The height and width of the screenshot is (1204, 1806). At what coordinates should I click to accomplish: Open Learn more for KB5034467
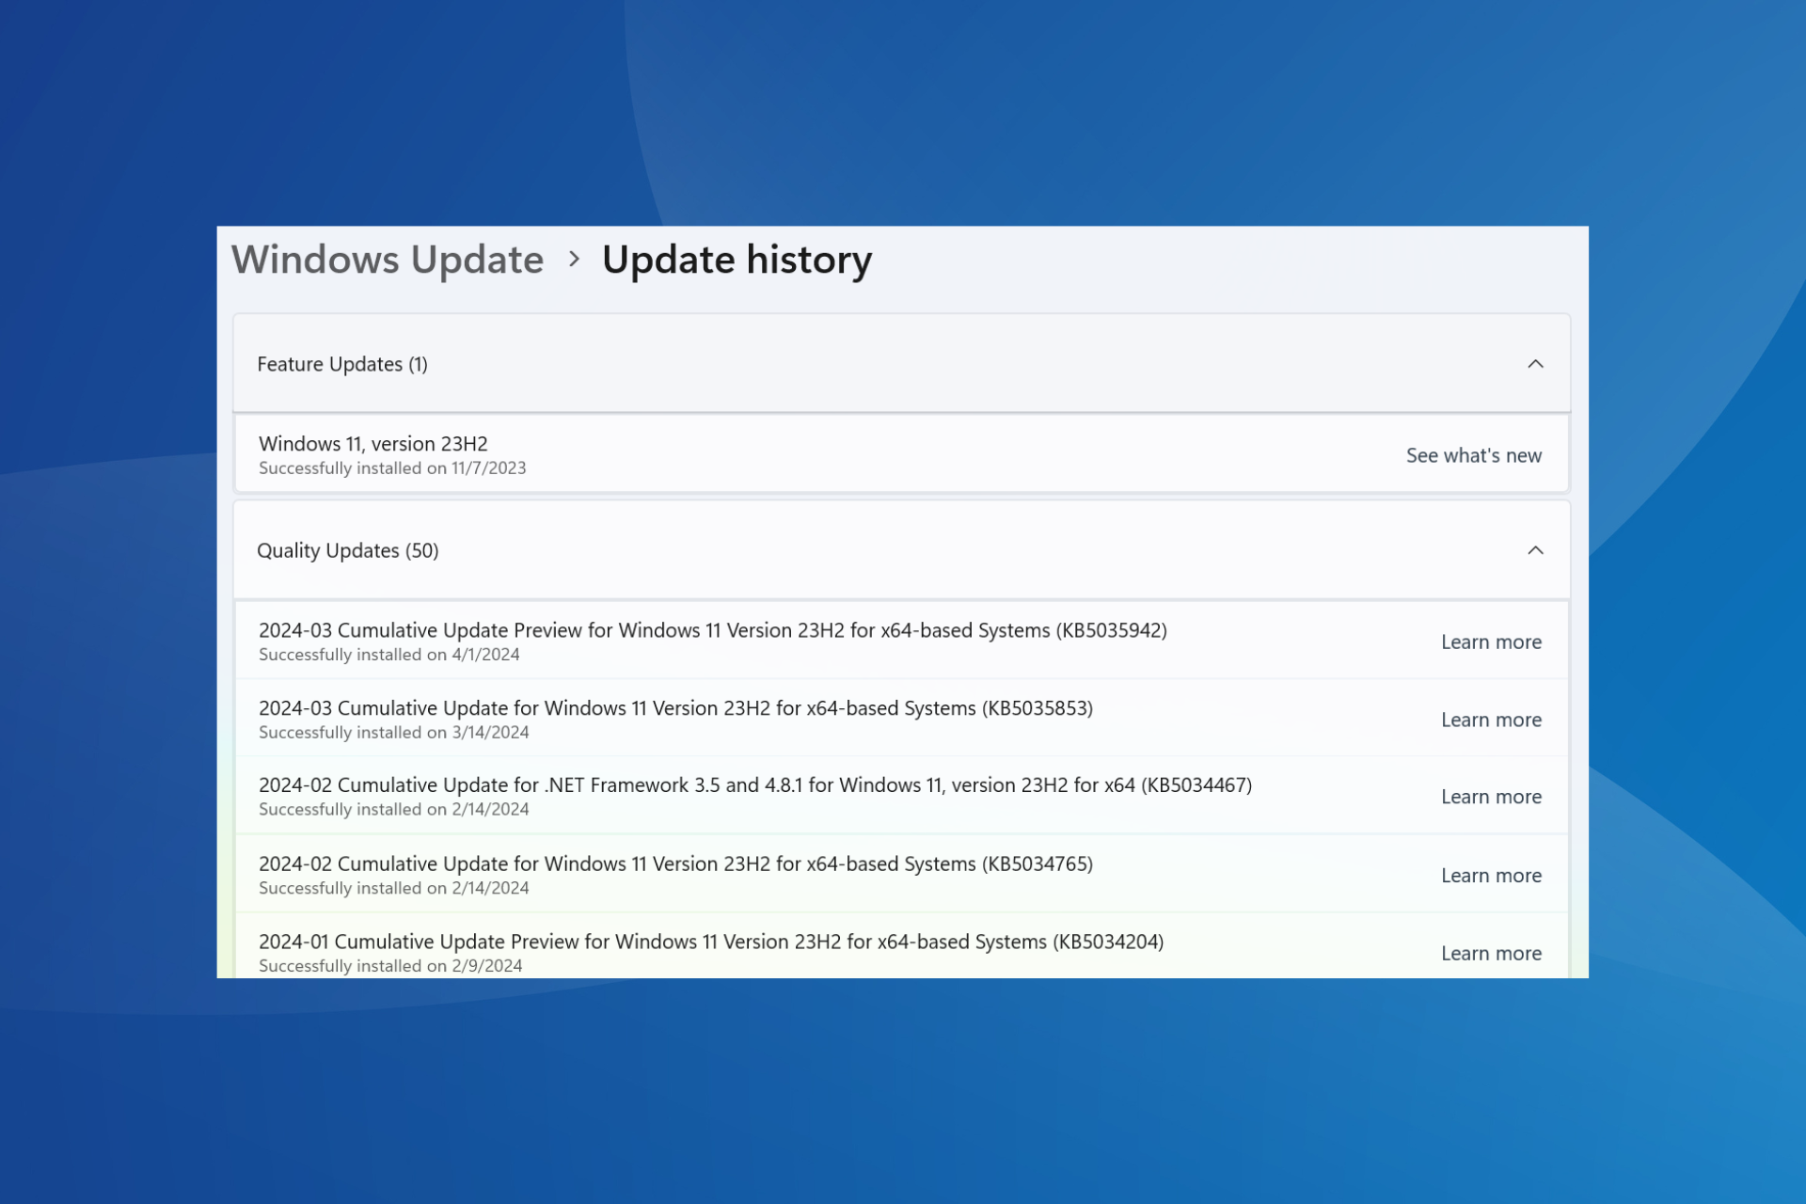click(x=1491, y=797)
